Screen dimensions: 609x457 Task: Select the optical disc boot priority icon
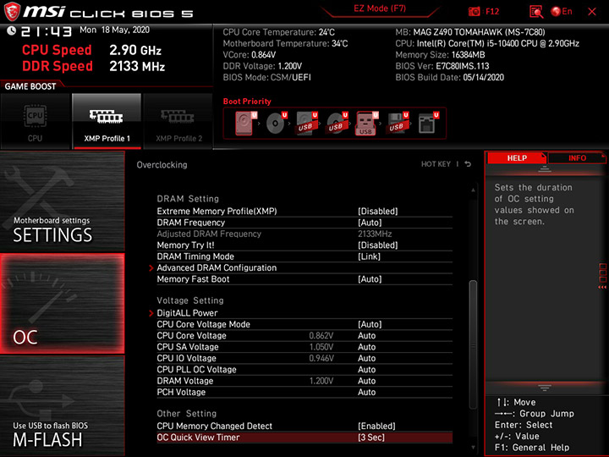coord(276,124)
